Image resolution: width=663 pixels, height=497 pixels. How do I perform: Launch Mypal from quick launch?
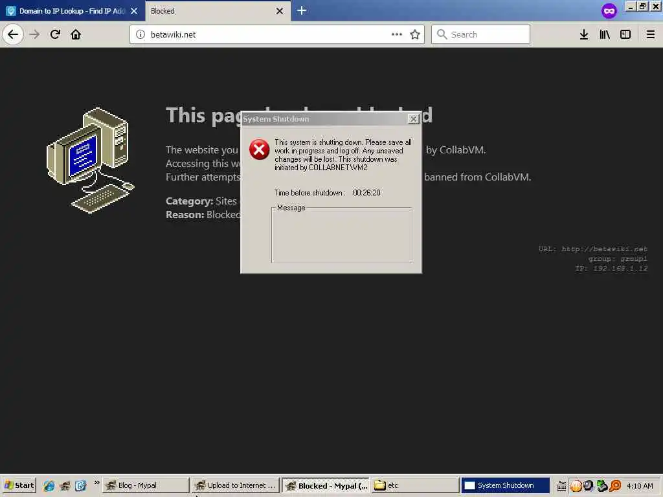[x=65, y=485]
